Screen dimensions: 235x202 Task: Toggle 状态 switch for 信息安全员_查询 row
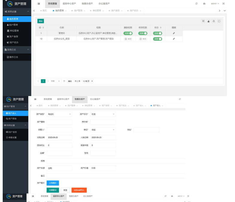[157, 39]
